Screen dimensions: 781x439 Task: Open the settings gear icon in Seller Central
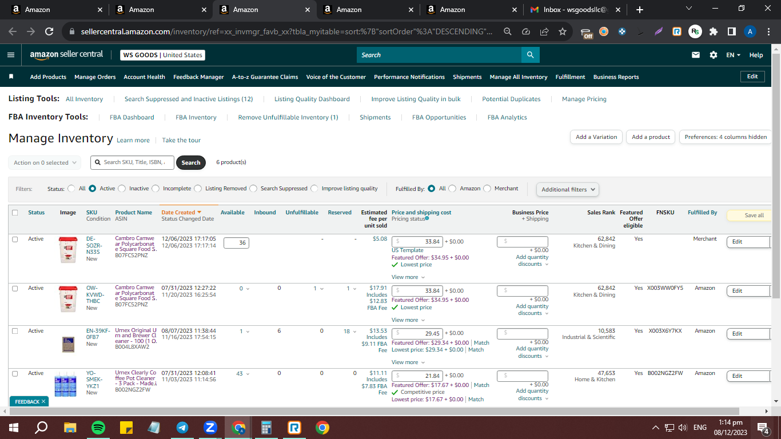714,55
